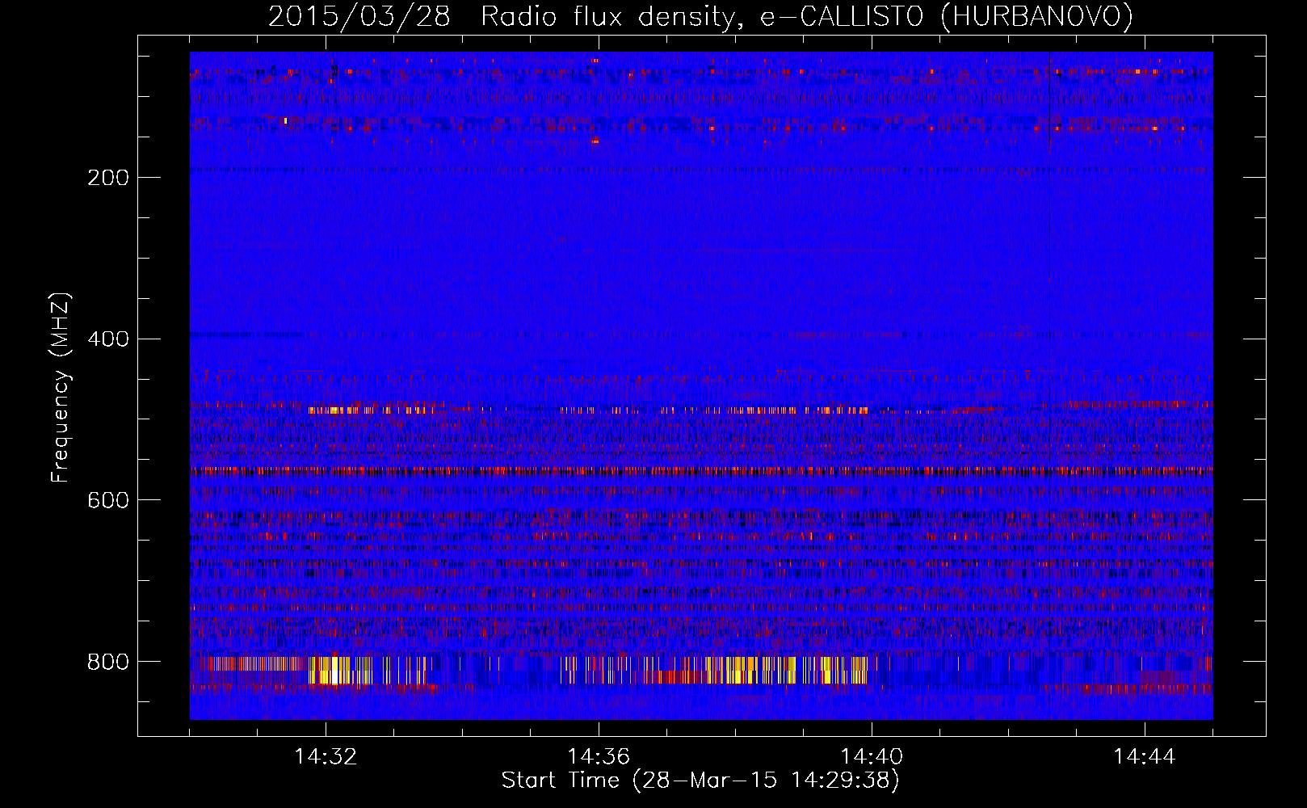
Task: Click the 600 frequency tick label
Action: [108, 501]
